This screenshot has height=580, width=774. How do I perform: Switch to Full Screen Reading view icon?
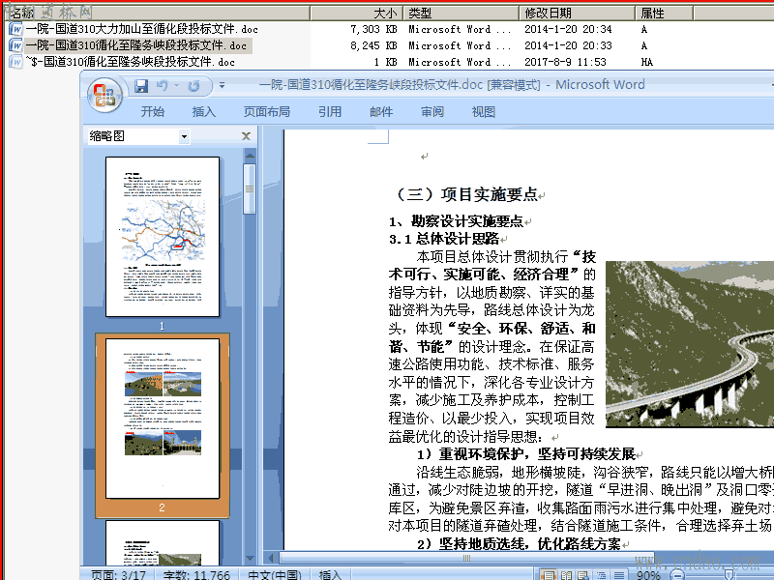pos(566,575)
